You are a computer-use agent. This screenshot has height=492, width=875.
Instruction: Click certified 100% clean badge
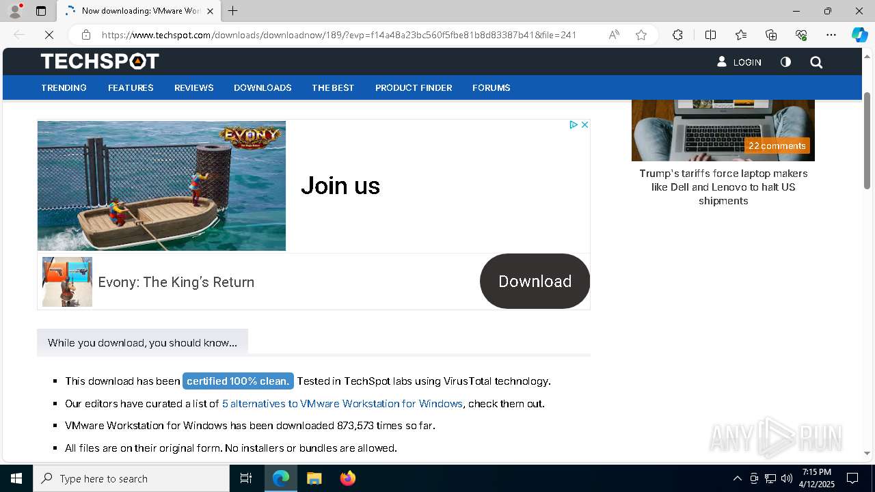(x=238, y=381)
